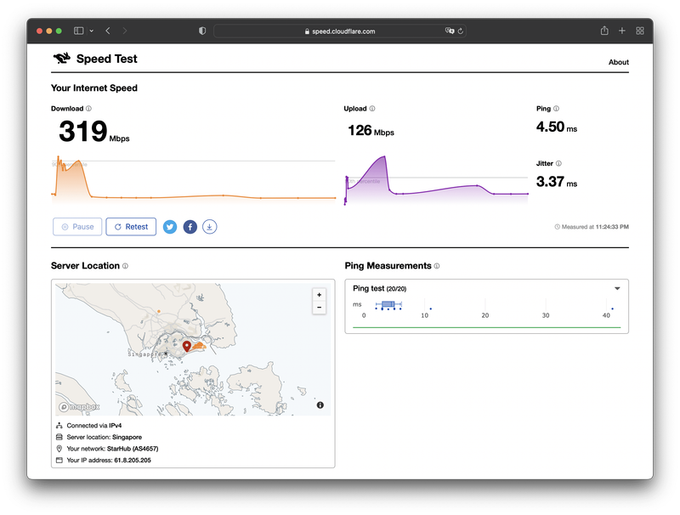
Task: Open the About page link
Action: coord(618,62)
